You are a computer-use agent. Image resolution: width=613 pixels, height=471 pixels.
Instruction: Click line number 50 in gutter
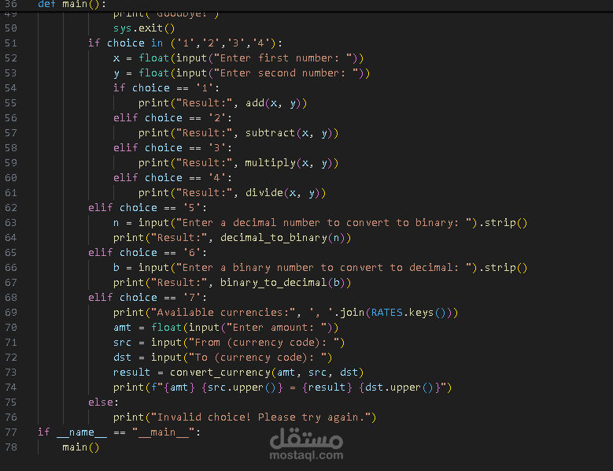point(11,28)
